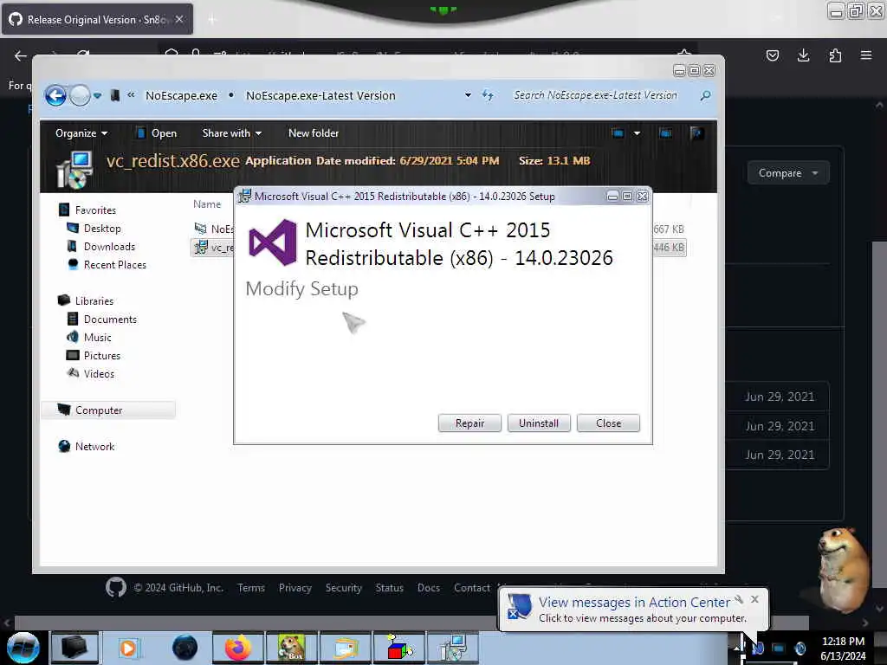Click Open in Explorer toolbar
887x665 pixels.
[157, 132]
